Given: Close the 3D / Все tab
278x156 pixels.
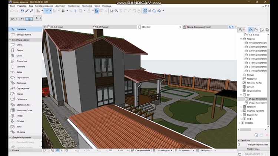Looking at the screenshot, I should point(180,27).
